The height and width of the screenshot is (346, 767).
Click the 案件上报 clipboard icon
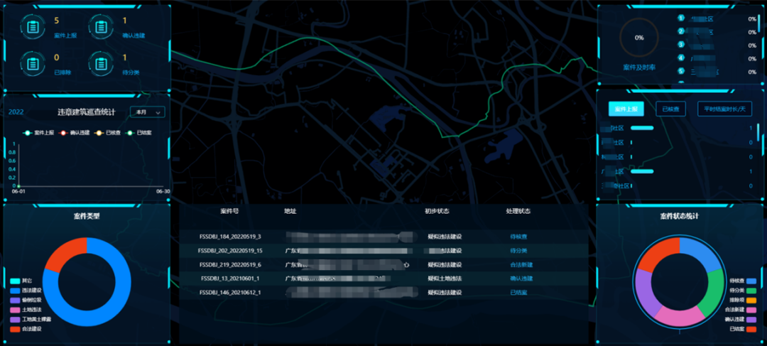(x=33, y=26)
